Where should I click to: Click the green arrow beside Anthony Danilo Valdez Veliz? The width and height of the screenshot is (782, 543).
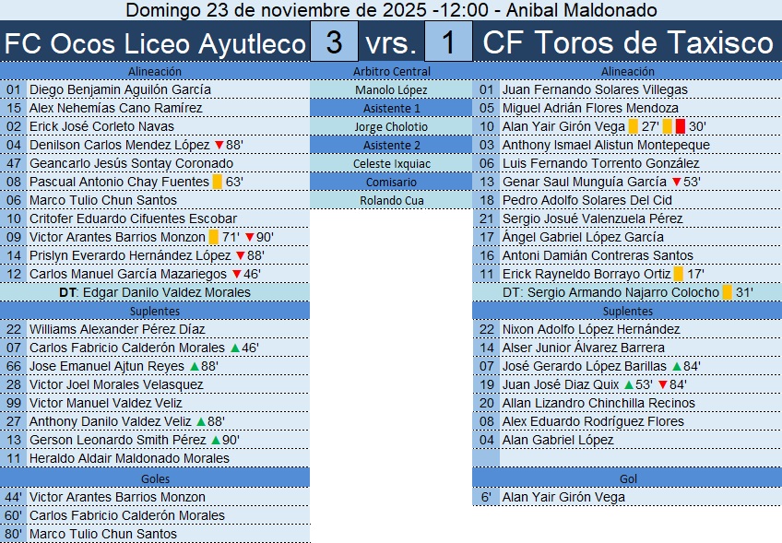pos(201,421)
